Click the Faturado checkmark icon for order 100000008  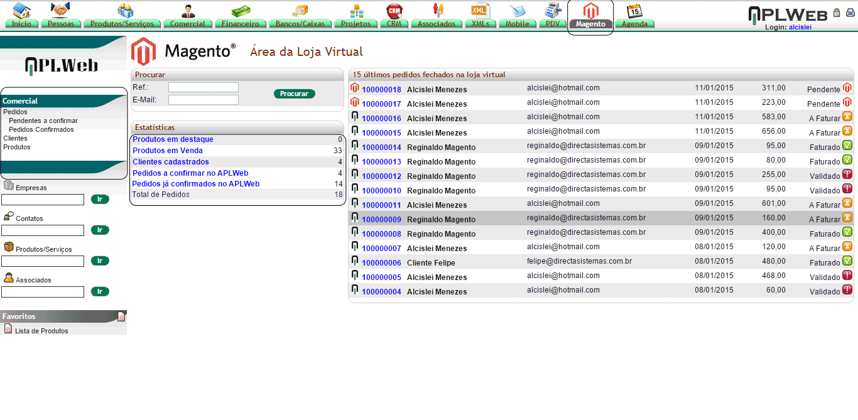pos(847,232)
